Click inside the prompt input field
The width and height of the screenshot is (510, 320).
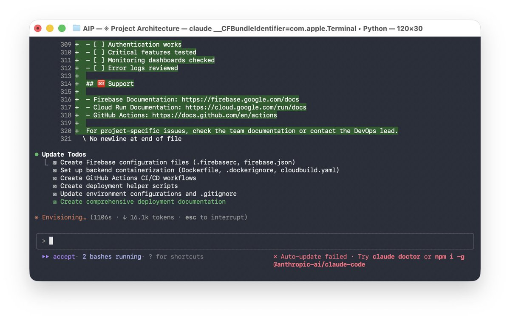point(255,241)
